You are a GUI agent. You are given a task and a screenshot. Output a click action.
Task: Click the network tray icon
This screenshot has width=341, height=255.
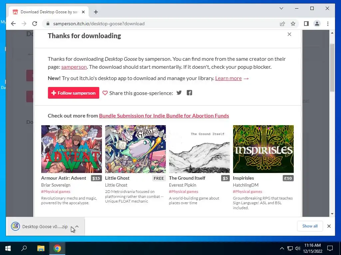coord(290,248)
